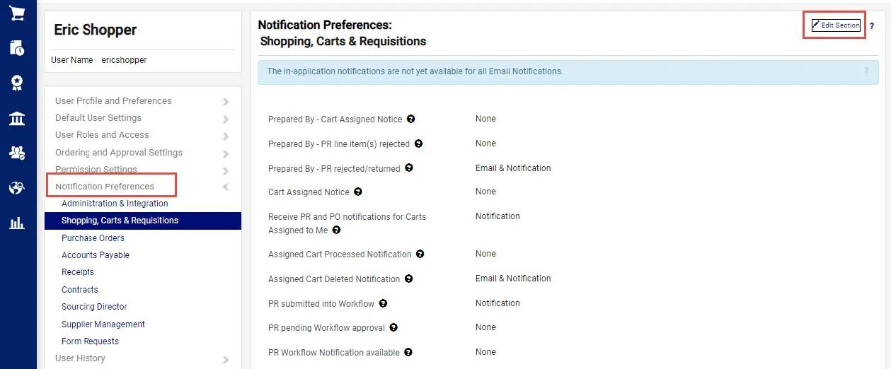Open the suppliers people icon
This screenshot has width=891, height=369.
(17, 153)
